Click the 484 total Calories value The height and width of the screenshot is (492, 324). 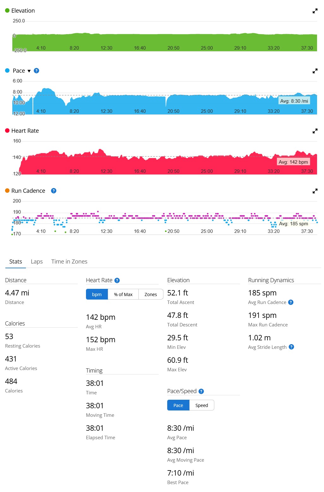click(x=11, y=381)
